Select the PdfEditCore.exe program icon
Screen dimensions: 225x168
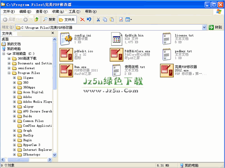116,55
